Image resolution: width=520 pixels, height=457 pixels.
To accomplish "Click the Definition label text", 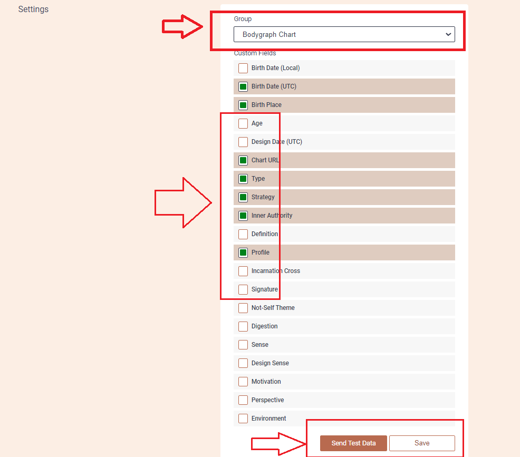I will [265, 234].
